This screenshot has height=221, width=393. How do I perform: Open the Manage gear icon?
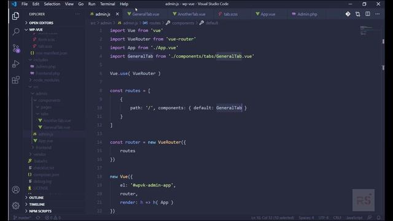(16, 206)
